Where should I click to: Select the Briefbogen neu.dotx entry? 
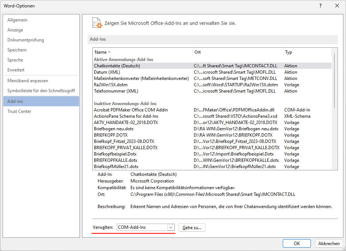pos(114,129)
